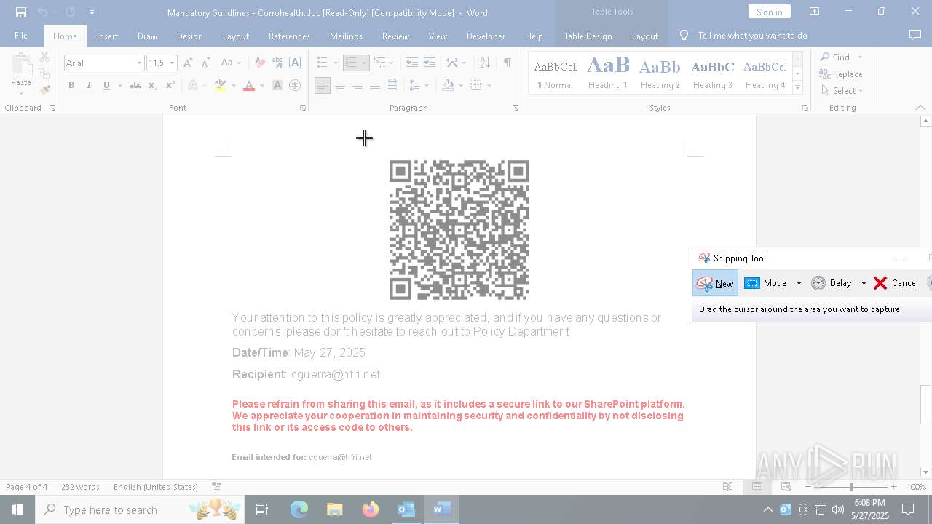
Task: Toggle Print Layout view in status bar
Action: tap(757, 487)
